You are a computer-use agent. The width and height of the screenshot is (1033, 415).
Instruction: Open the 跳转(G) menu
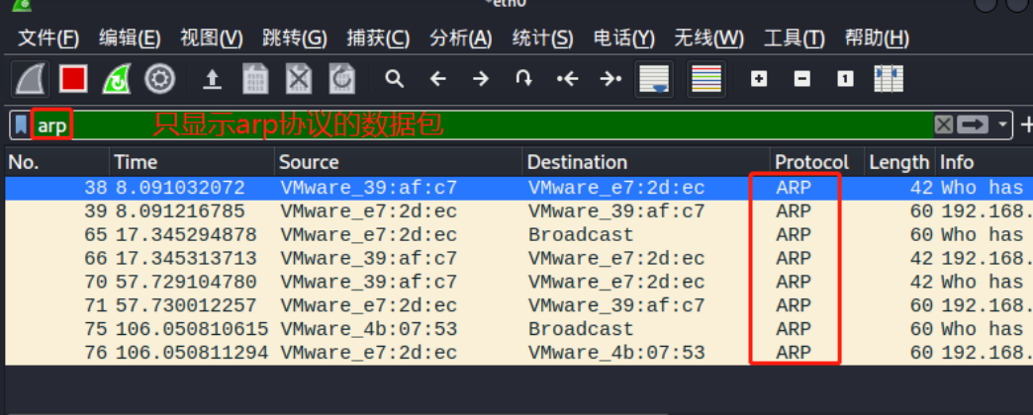pyautogui.click(x=295, y=39)
